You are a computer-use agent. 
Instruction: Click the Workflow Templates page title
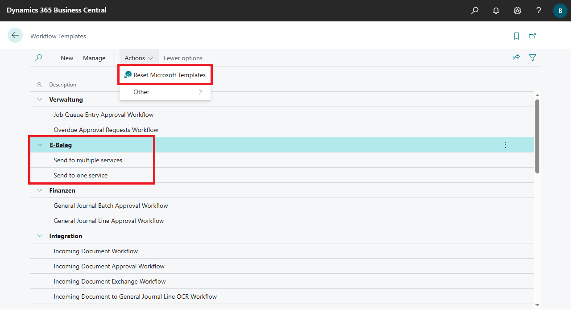(x=58, y=36)
